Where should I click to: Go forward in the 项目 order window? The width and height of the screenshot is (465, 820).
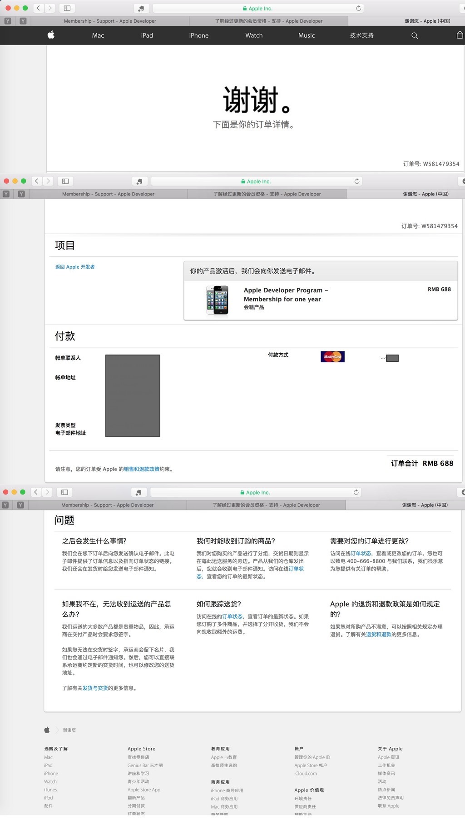pos(48,181)
